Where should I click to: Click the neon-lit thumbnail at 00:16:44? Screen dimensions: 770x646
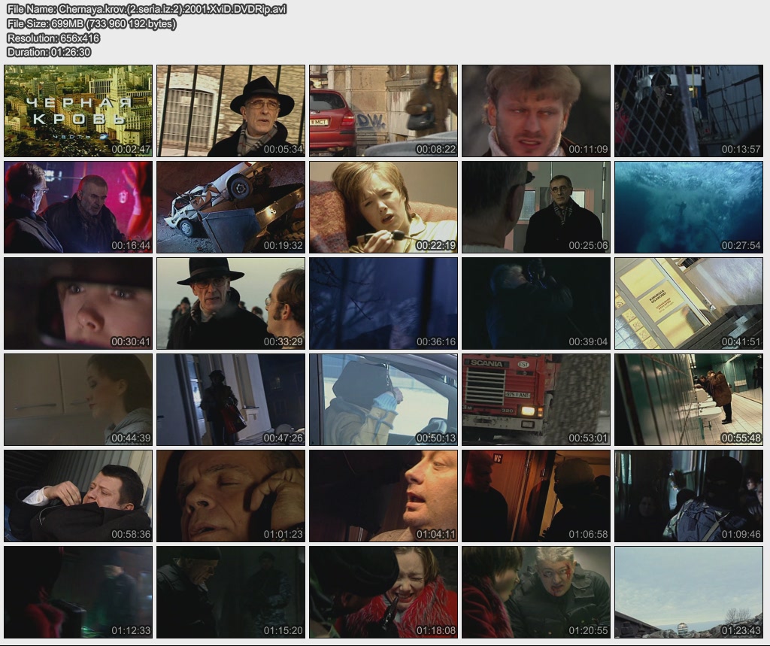point(78,208)
